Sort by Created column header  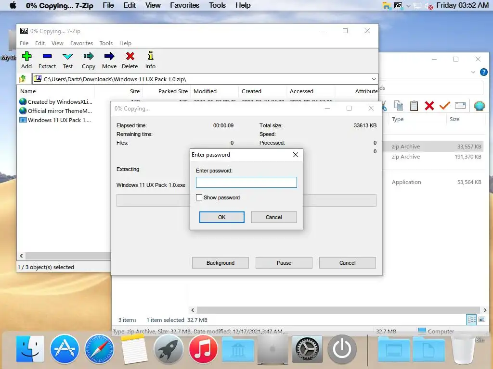pyautogui.click(x=262, y=91)
